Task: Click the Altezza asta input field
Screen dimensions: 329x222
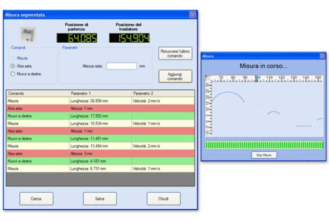Action: click(121, 66)
